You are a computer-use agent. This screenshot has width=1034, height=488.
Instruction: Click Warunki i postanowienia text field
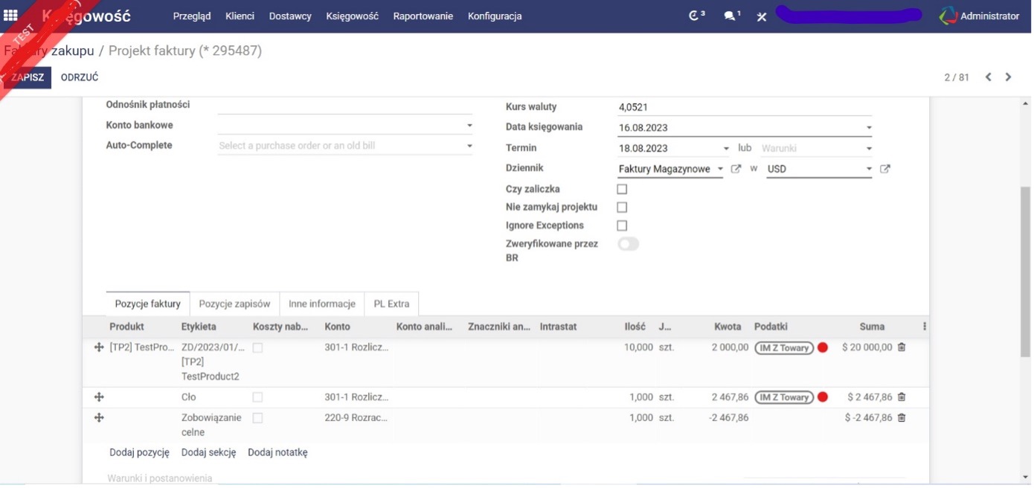159,478
